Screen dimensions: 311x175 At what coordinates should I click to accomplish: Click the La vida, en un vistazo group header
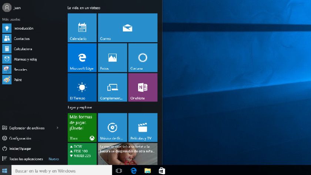tap(84, 8)
